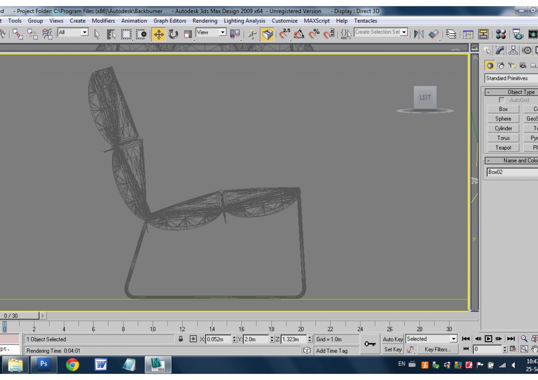Open the View reference coordinate dropdown
Screen dimensions: 538x380
pyautogui.click(x=222, y=32)
